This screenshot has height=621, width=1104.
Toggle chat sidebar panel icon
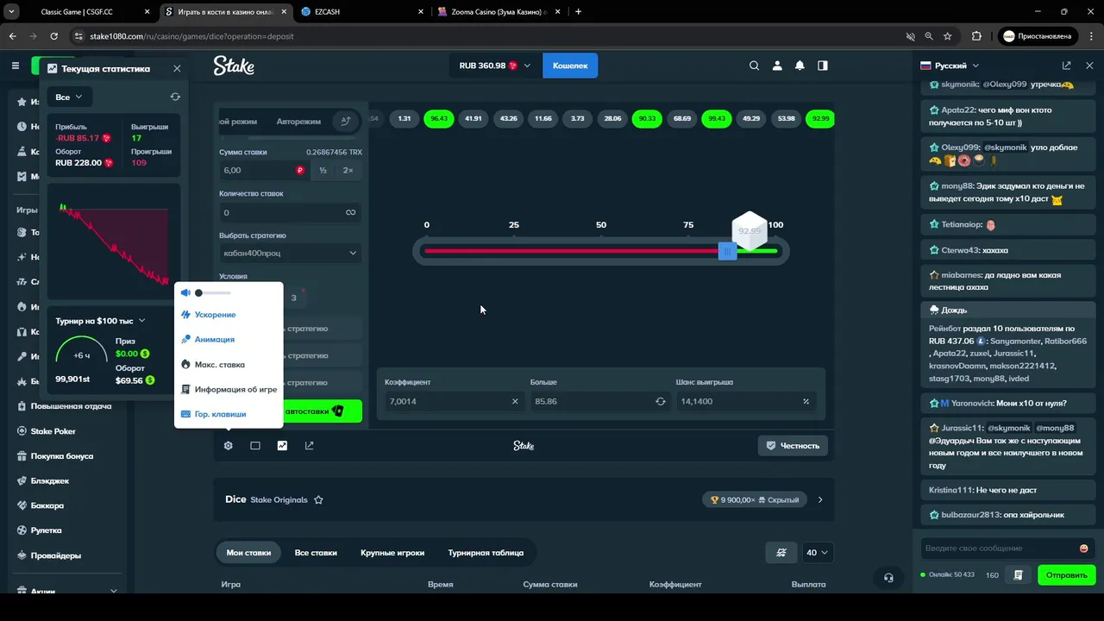[x=823, y=66]
